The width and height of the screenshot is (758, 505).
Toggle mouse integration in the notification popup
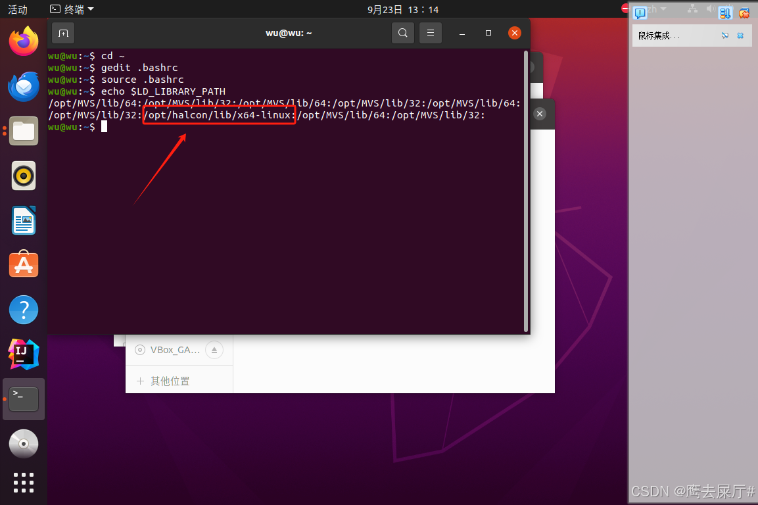(x=726, y=36)
